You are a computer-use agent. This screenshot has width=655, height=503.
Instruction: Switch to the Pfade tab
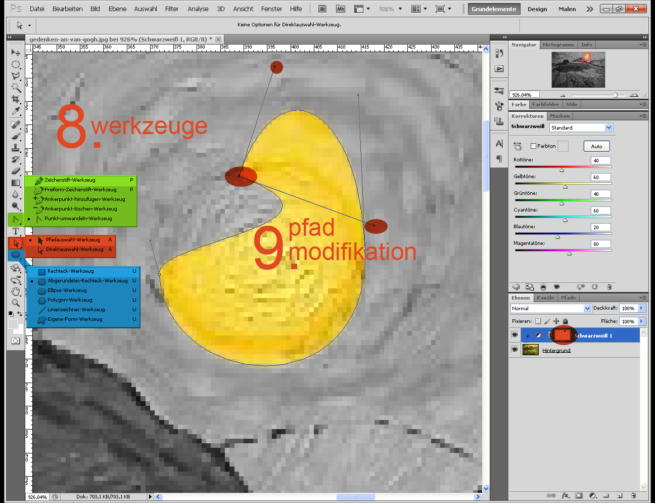point(568,298)
